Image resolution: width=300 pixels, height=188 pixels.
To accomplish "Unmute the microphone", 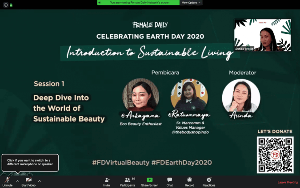I will coord(7,180).
